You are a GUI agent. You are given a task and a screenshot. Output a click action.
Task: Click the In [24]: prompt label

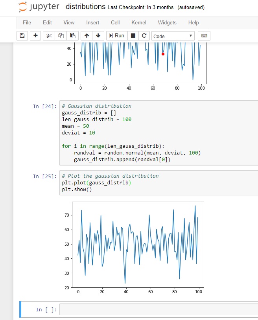[x=45, y=106]
